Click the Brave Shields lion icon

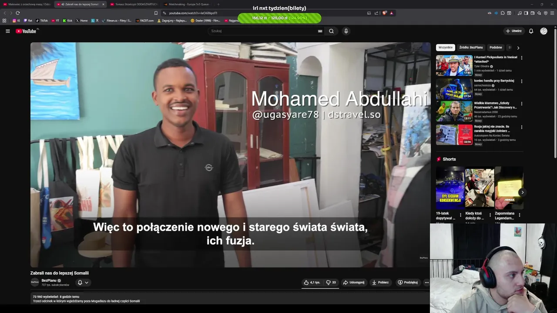[384, 13]
